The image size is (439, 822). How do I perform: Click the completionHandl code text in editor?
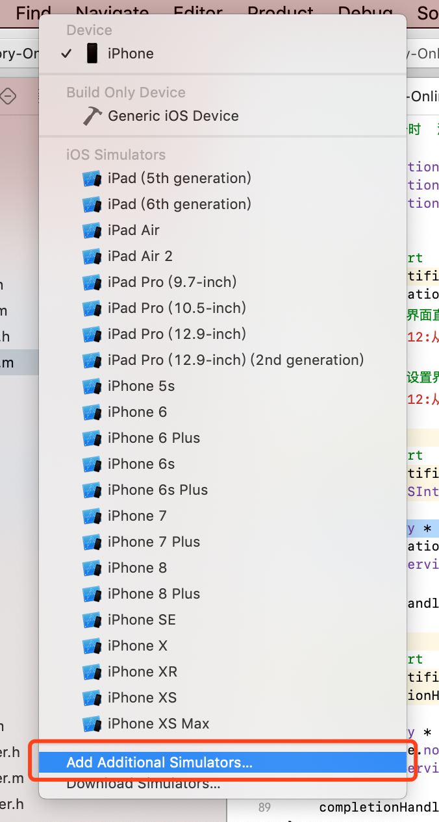coord(379,807)
